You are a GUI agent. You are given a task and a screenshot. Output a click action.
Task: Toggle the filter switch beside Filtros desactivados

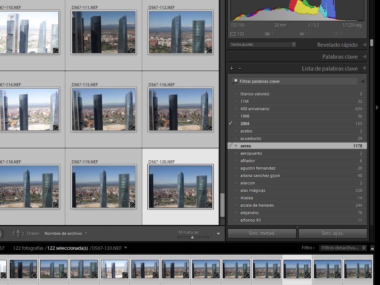(372, 248)
